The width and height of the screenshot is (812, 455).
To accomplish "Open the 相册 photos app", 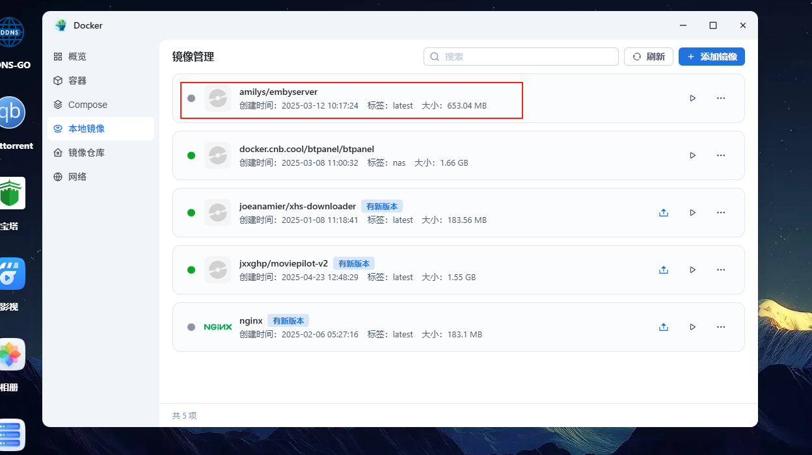I will pos(11,354).
